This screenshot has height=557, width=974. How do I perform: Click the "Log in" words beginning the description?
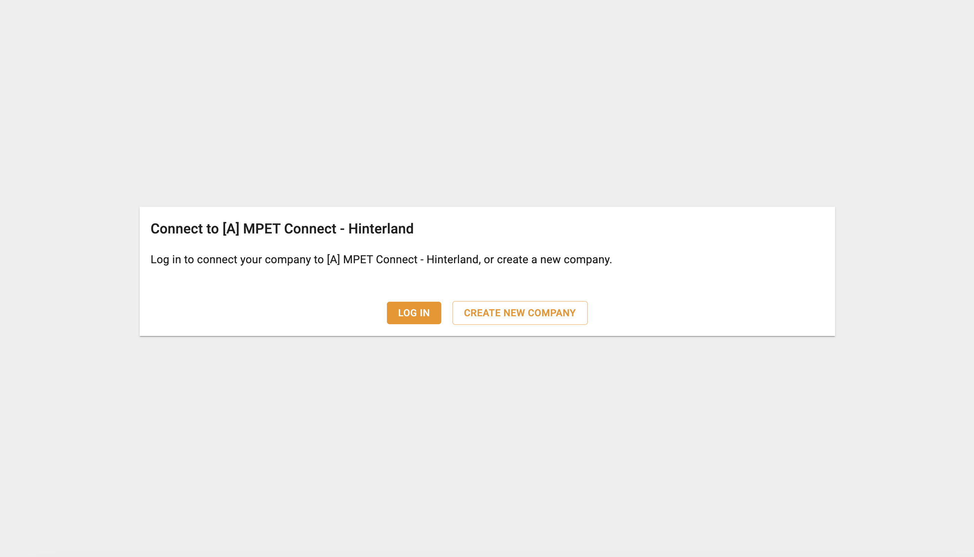(166, 259)
